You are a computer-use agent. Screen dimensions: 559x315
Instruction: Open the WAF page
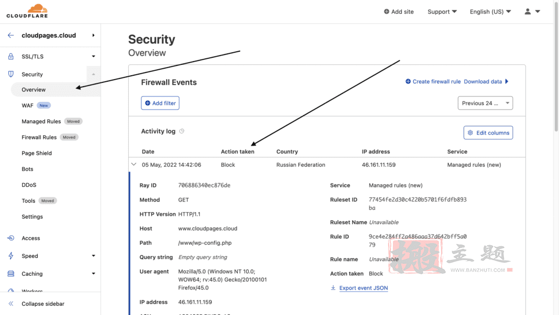point(27,105)
